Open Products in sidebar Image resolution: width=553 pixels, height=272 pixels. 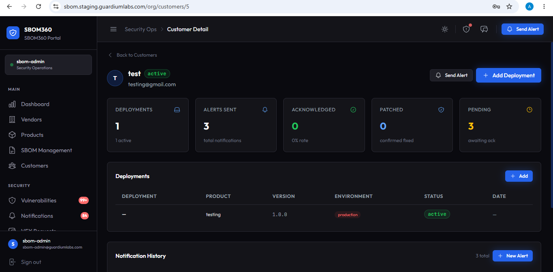click(48, 135)
